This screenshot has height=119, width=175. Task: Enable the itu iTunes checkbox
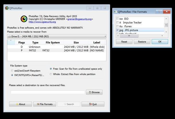[118, 26]
